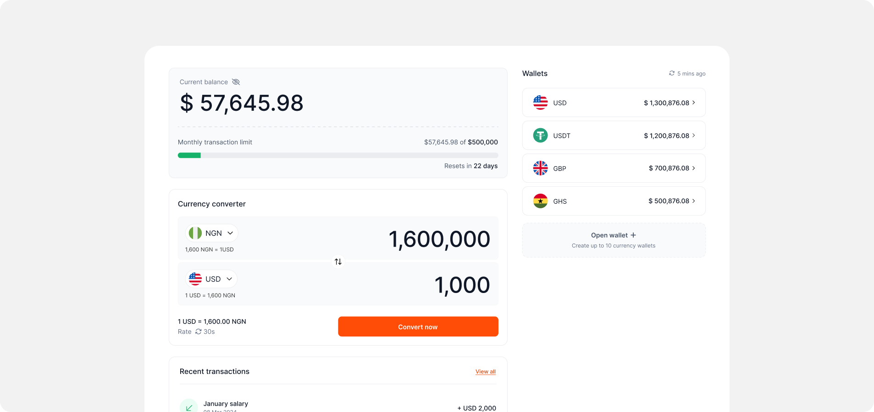Click the rate refresh icon beside 30s

pyautogui.click(x=199, y=331)
